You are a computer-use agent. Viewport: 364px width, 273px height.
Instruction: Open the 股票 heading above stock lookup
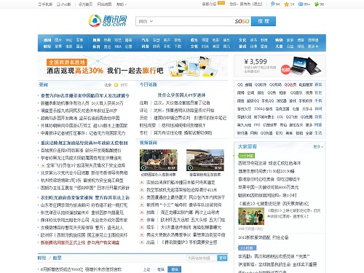tap(57, 258)
